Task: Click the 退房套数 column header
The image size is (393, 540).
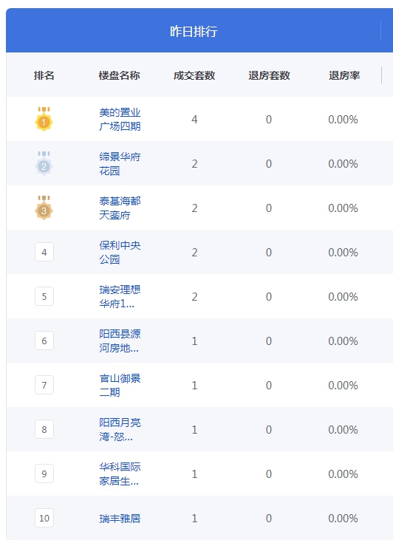Action: (x=269, y=75)
